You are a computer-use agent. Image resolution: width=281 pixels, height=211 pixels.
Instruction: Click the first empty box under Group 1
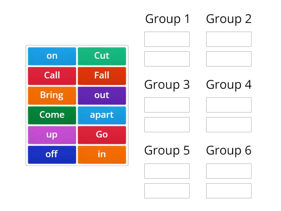point(167,39)
